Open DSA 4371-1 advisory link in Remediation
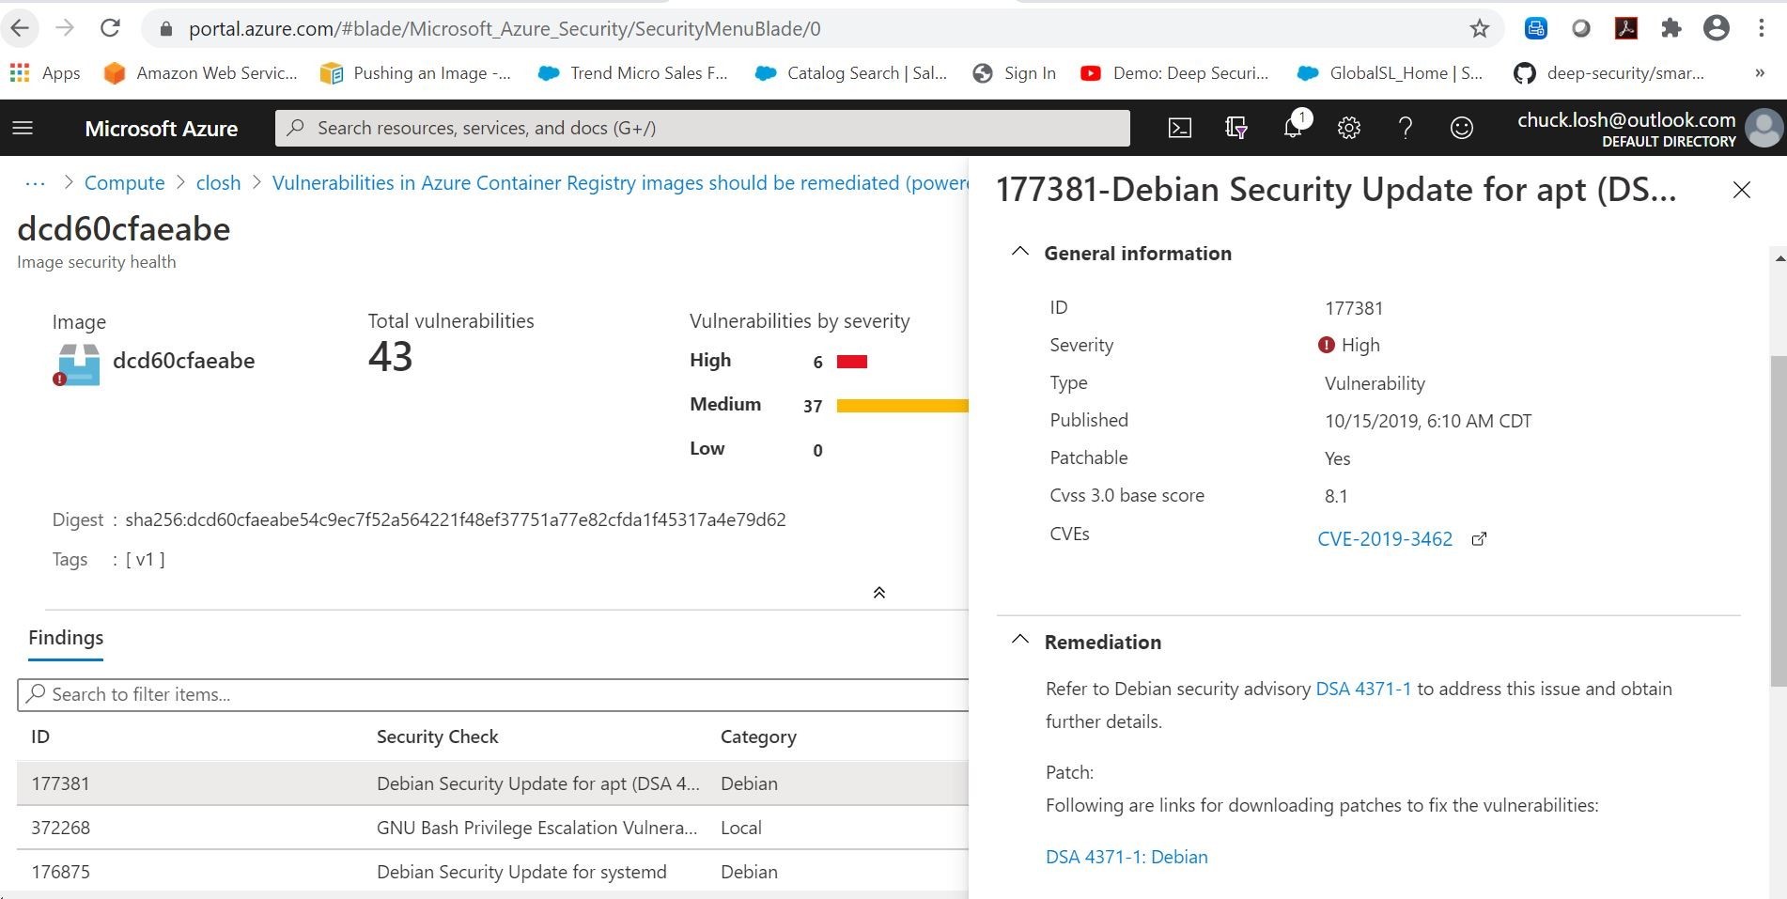 [x=1363, y=689]
